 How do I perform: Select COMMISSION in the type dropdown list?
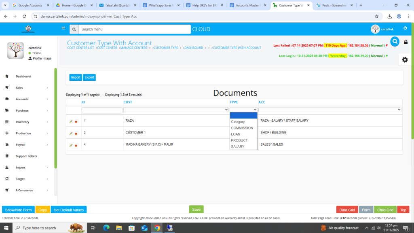click(242, 128)
